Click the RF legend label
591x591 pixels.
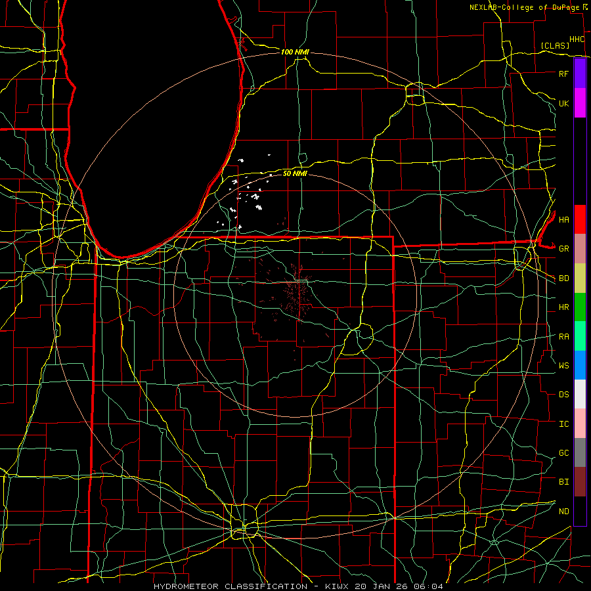(563, 74)
